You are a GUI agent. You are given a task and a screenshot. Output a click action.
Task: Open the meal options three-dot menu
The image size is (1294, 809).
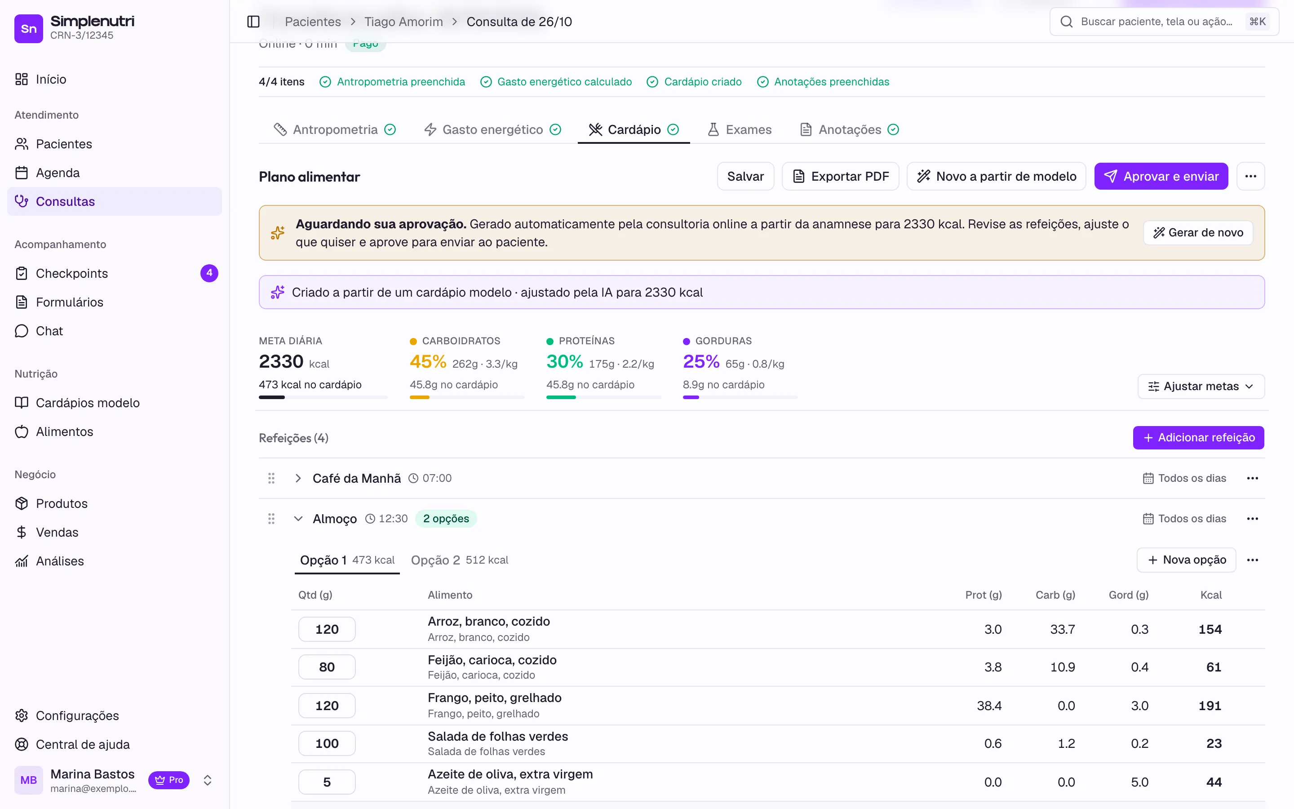click(x=1252, y=560)
